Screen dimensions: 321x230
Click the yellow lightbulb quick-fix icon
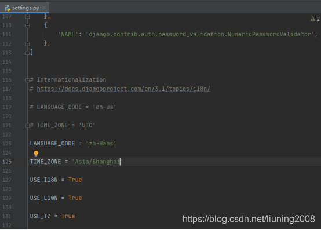coord(36,154)
